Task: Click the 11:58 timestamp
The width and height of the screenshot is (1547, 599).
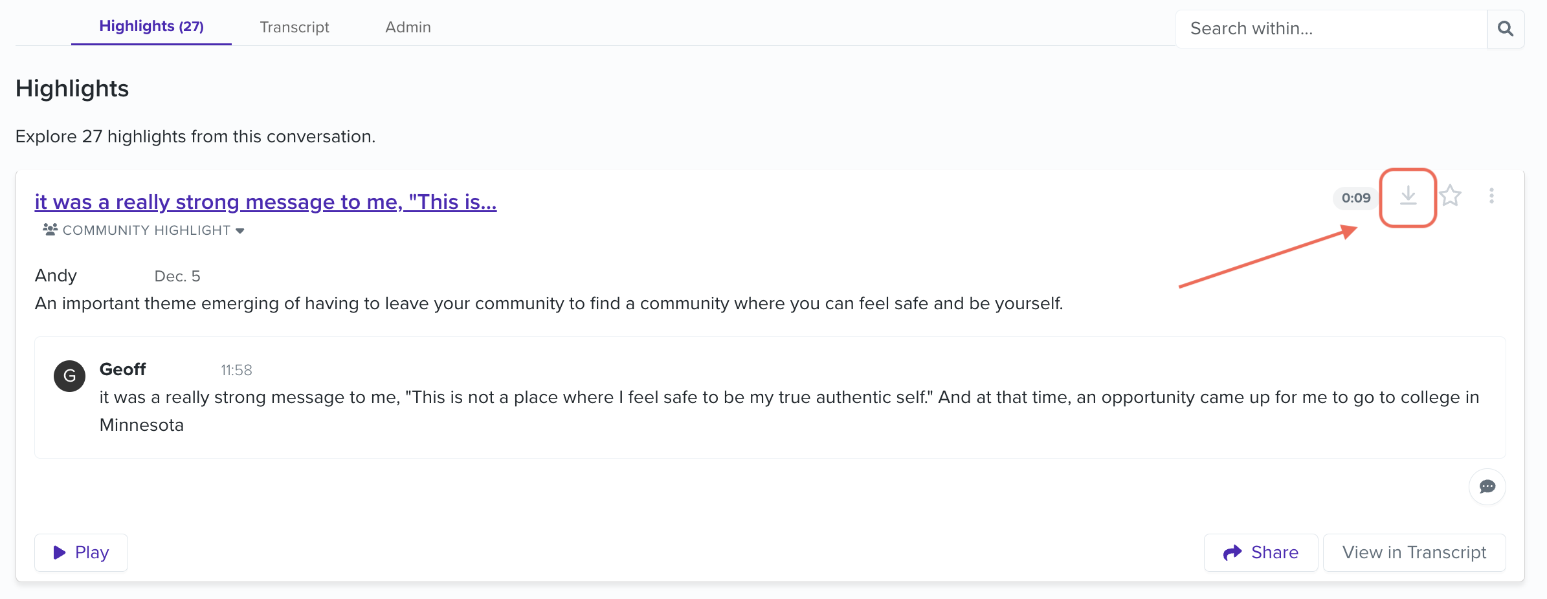Action: pos(236,370)
